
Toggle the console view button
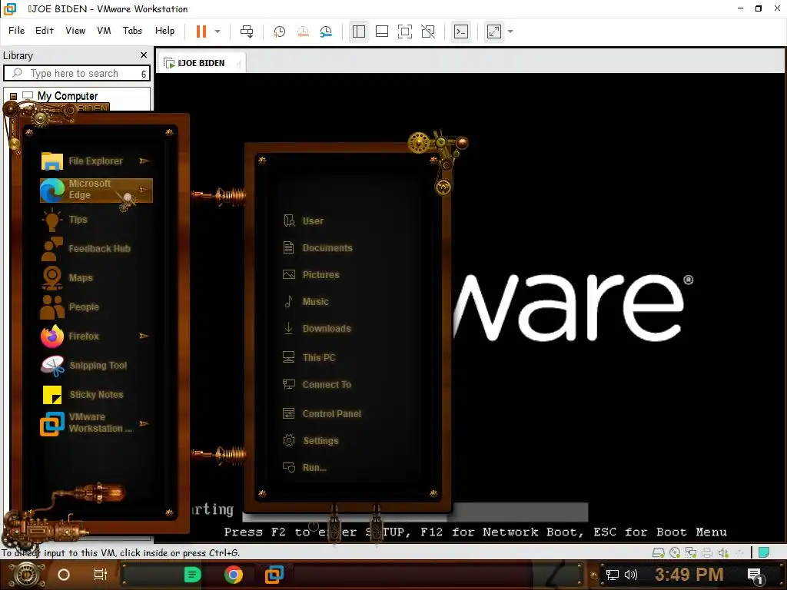[x=461, y=31]
